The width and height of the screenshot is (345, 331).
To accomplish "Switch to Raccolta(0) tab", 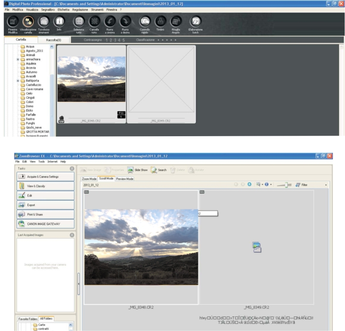I will (53, 40).
